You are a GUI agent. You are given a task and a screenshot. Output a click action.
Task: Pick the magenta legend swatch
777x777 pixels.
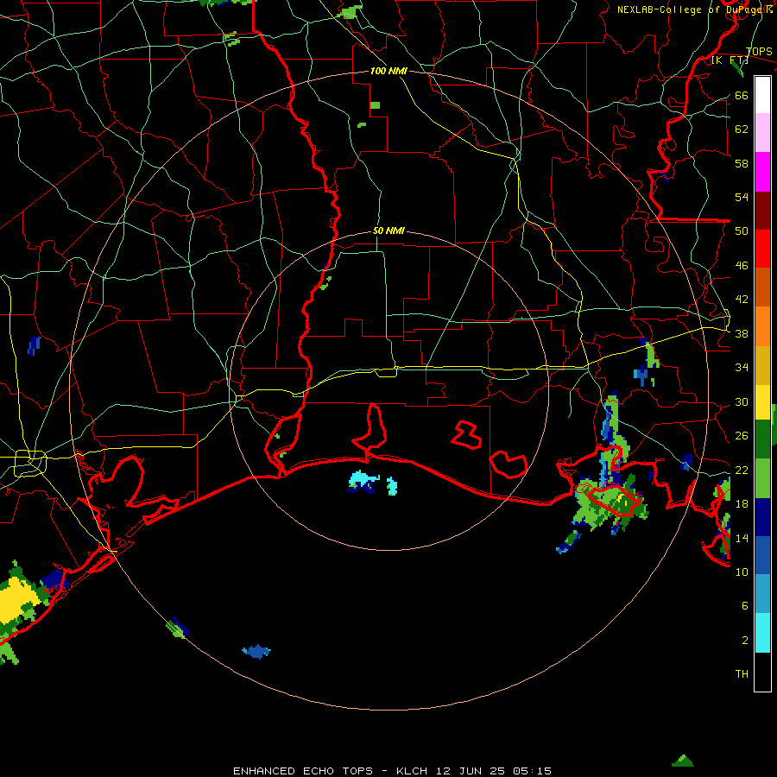click(762, 172)
